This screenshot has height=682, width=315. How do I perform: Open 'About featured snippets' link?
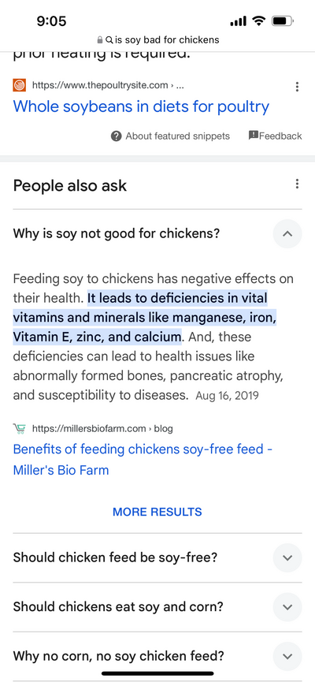coord(178,136)
